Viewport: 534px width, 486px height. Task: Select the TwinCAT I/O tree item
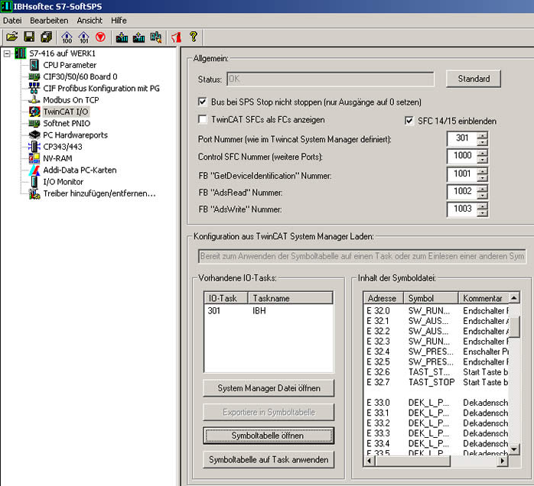coord(65,112)
